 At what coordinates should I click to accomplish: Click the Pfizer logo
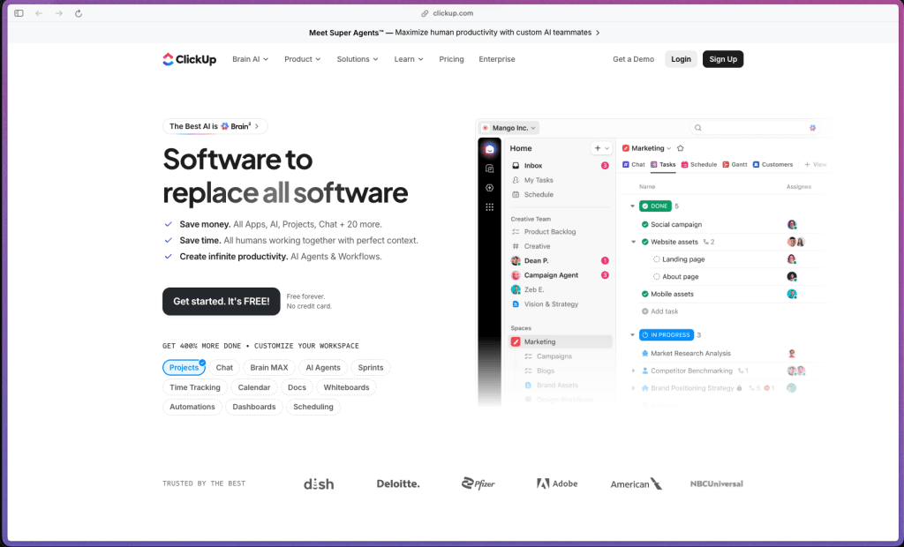[478, 483]
